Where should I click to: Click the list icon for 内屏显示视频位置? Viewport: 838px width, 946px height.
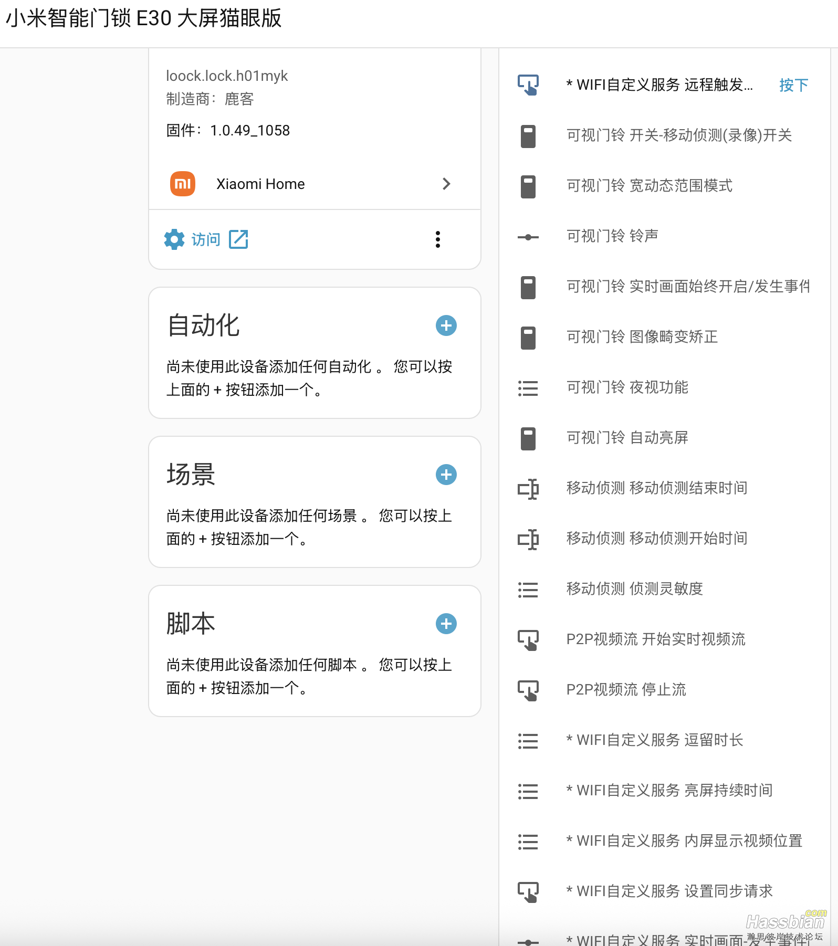[528, 842]
